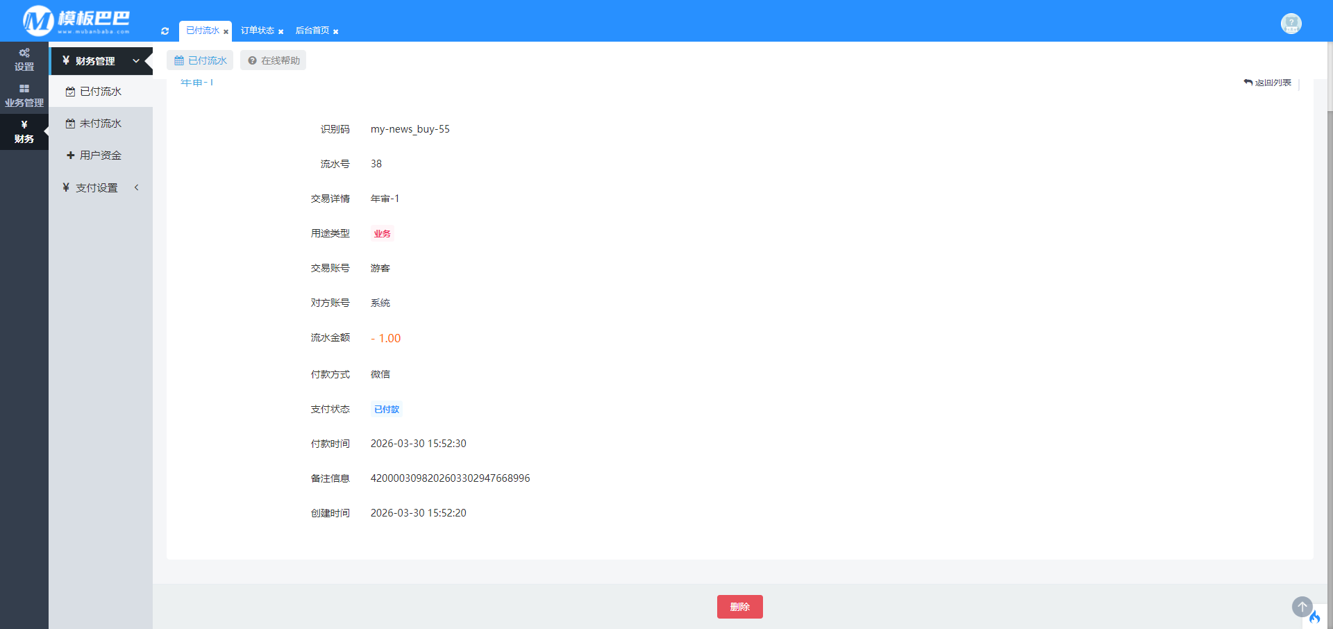The width and height of the screenshot is (1333, 629).
Task: Close the 订单状态 tab
Action: click(x=280, y=32)
